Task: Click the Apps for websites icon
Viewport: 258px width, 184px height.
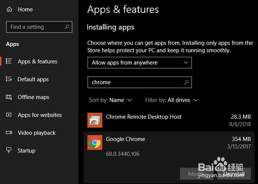Action: [x=9, y=115]
